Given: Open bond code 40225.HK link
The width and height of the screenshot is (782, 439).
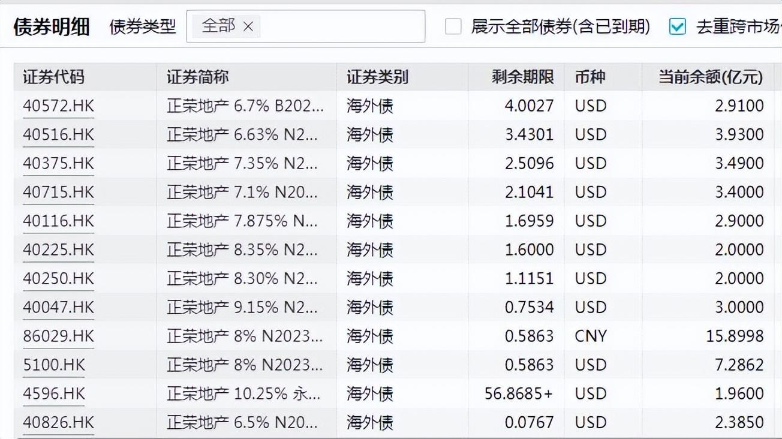Looking at the screenshot, I should [x=59, y=250].
